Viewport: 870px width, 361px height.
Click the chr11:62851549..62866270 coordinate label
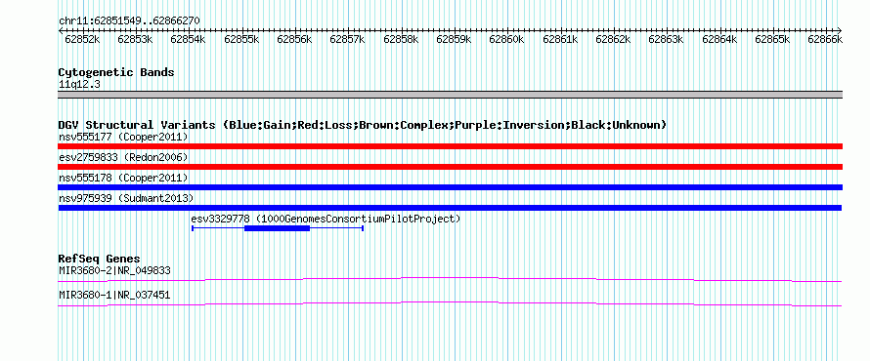129,21
